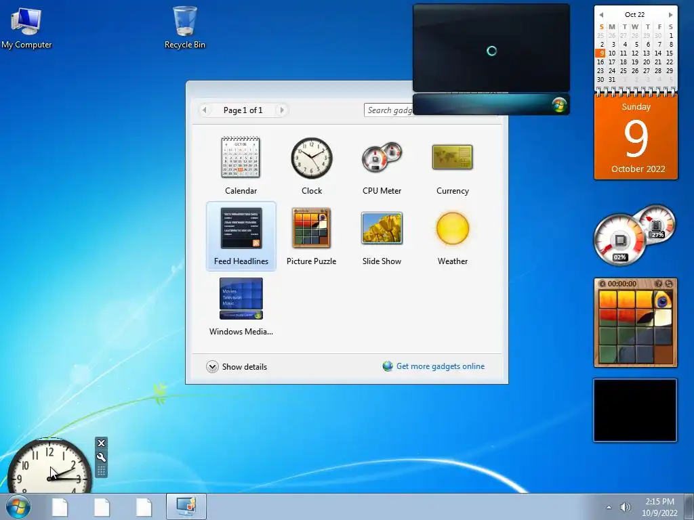Select day 31 in calendar gadget
This screenshot has width=694, height=520.
(x=612, y=80)
